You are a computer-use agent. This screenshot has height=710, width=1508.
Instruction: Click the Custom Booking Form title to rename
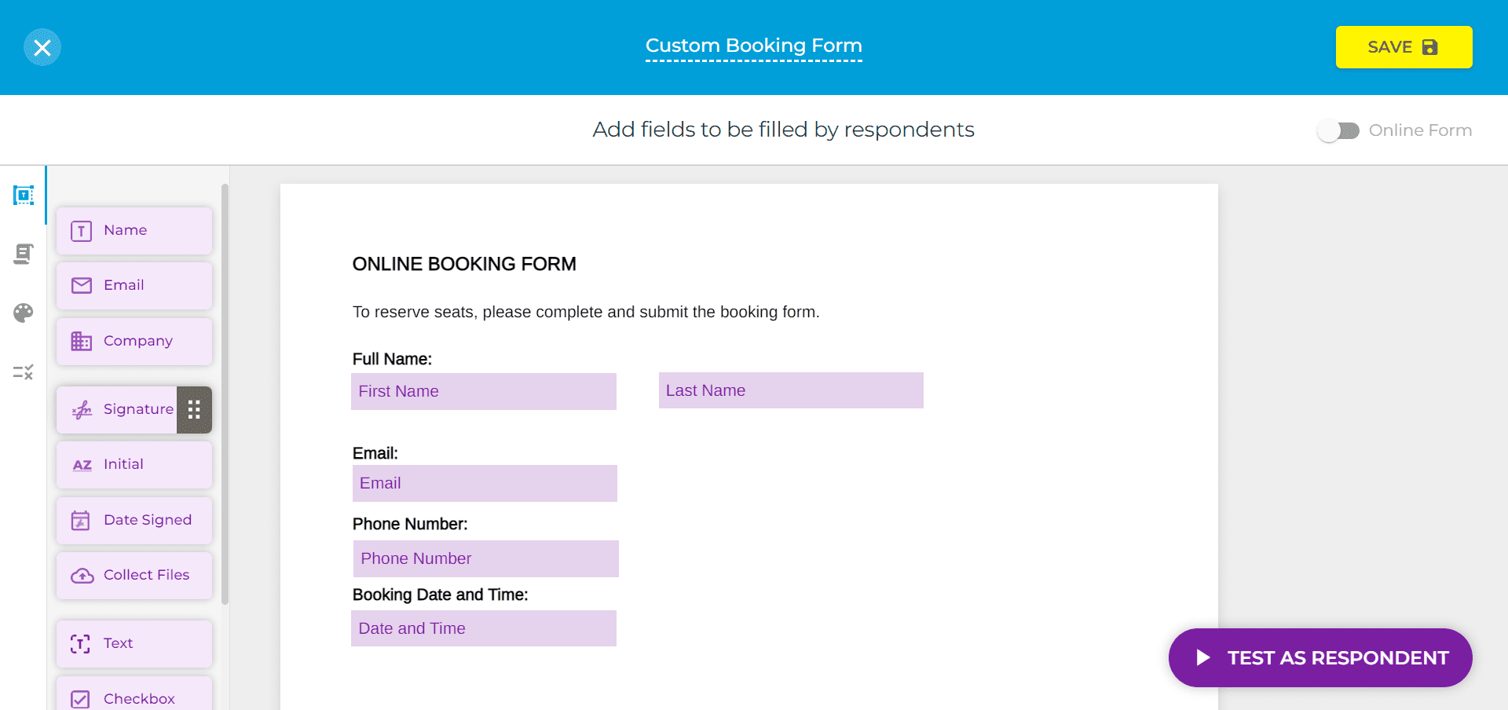[753, 46]
